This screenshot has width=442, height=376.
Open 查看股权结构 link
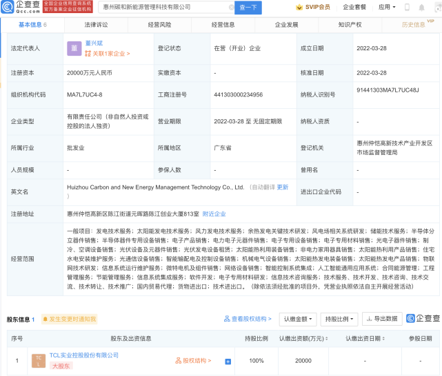tap(248, 319)
